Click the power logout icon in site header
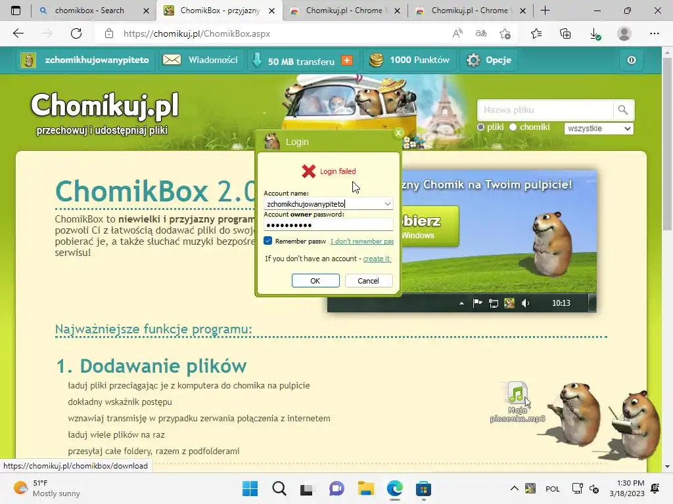Screen dimensions: 673x504 [x=632, y=60]
